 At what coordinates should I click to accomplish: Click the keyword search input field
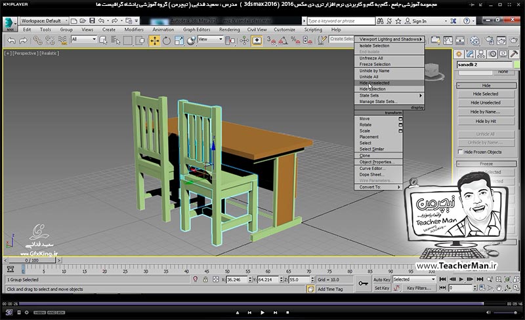point(341,21)
